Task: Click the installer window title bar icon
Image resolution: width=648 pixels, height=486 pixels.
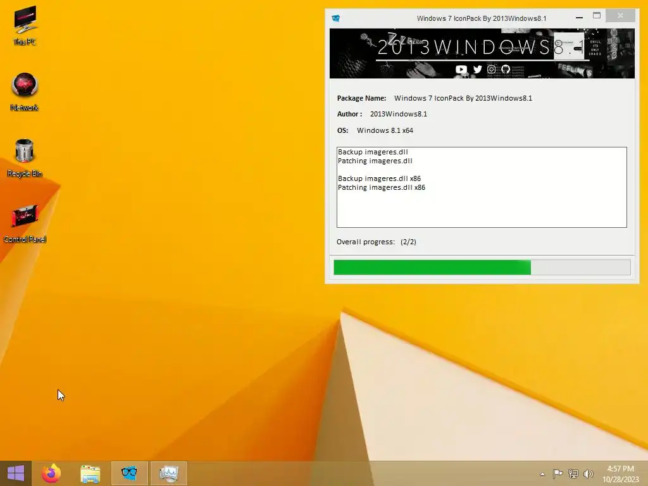Action: pos(336,18)
